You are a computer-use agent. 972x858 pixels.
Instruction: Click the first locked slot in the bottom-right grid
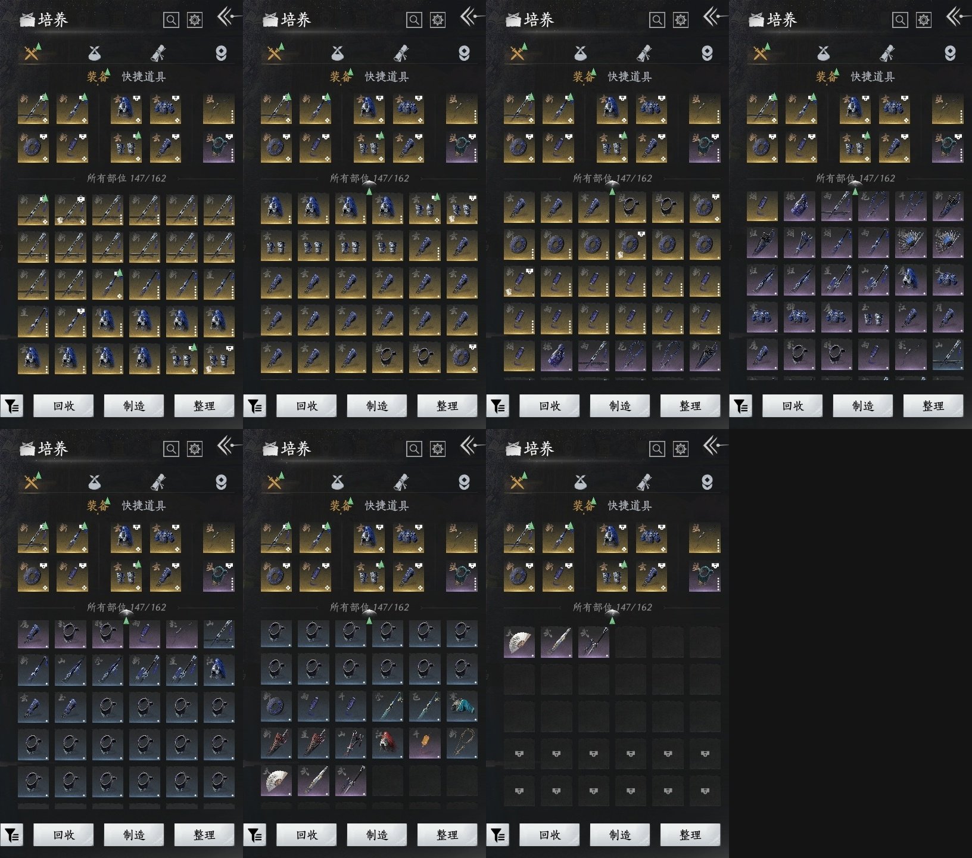click(519, 754)
